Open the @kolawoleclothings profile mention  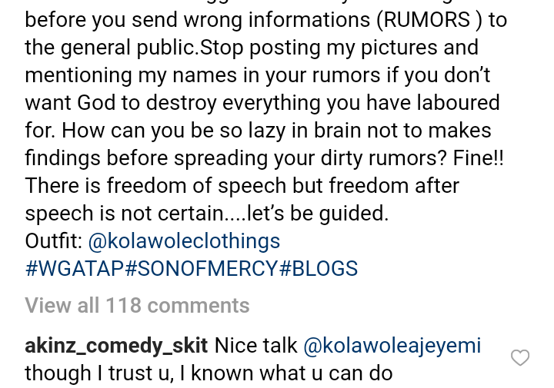(x=184, y=241)
